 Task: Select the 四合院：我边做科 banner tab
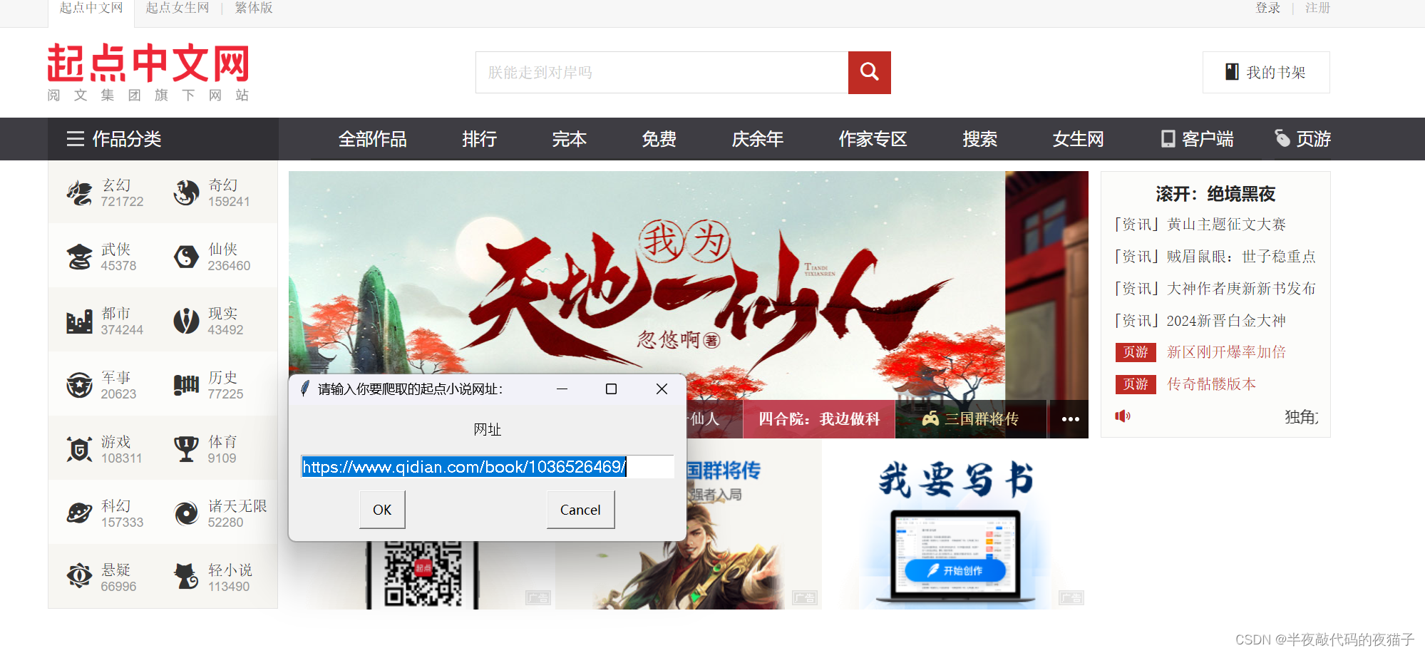click(x=818, y=419)
